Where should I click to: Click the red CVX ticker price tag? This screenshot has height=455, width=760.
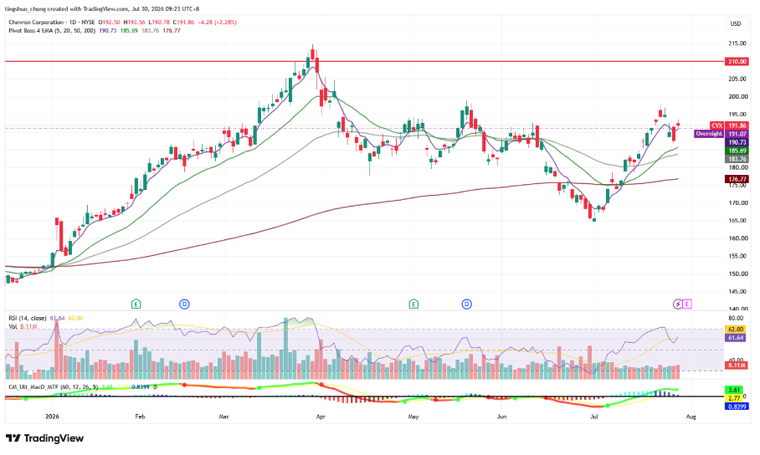pos(716,125)
